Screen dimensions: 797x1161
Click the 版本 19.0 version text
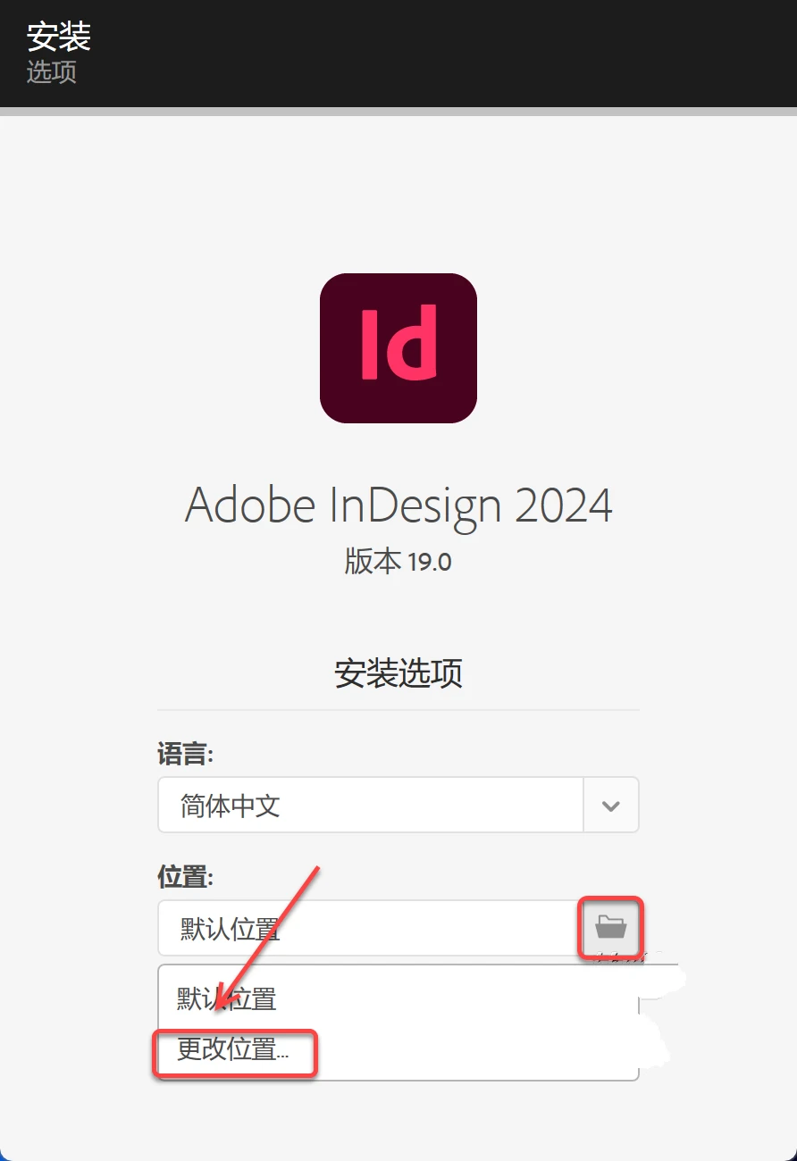point(398,562)
